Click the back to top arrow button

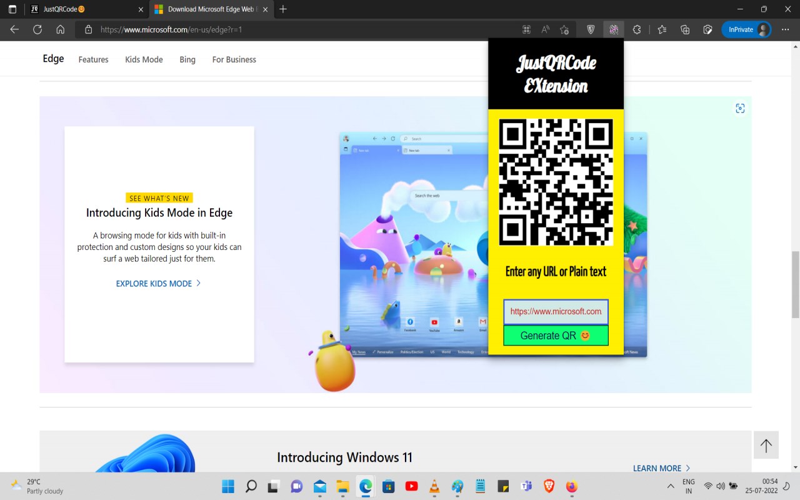point(766,446)
